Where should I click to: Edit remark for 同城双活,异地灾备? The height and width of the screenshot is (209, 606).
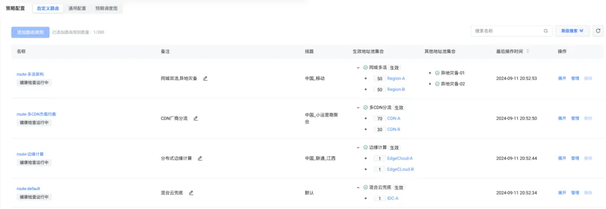(x=205, y=78)
